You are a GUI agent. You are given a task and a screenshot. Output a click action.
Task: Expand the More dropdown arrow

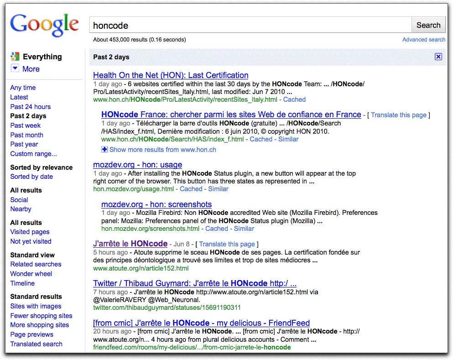[x=15, y=68]
